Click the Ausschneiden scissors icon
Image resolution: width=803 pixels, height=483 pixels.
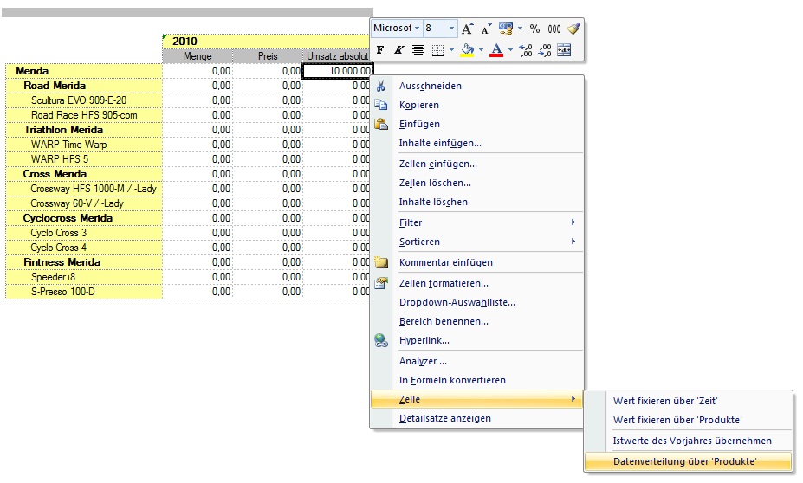[x=380, y=86]
